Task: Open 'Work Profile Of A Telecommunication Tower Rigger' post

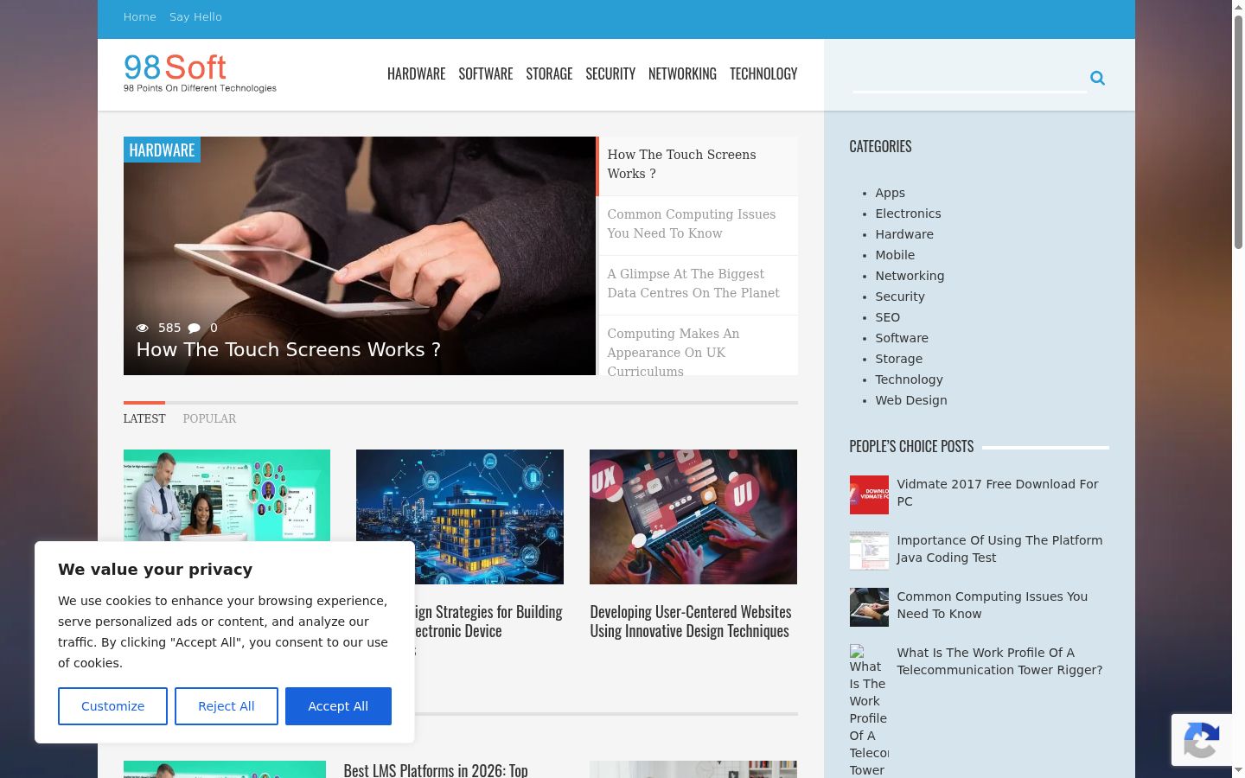Action: point(999,661)
